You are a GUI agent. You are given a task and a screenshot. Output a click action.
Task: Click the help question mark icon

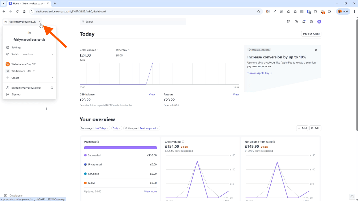(x=296, y=22)
